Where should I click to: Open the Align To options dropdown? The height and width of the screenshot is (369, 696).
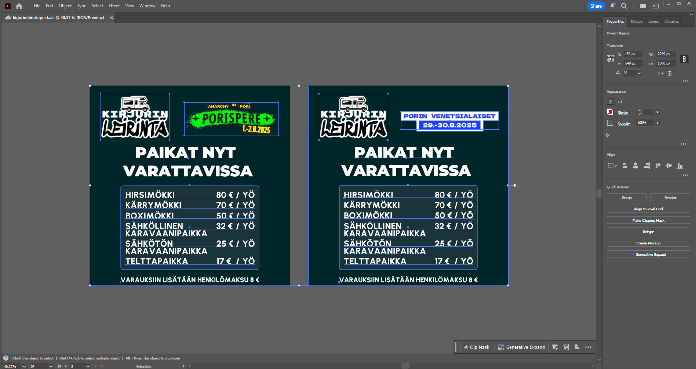coord(612,166)
